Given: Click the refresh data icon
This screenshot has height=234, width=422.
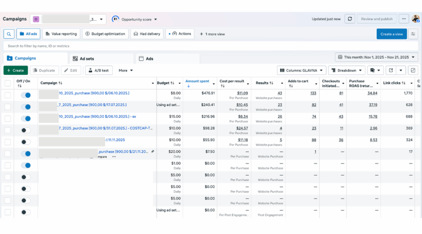Looking at the screenshot, I should coord(350,19).
